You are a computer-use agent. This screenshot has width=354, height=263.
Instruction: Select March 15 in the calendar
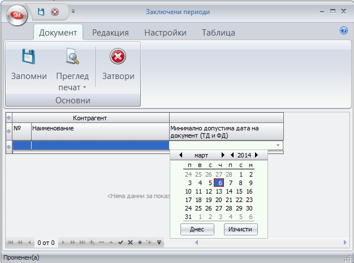(239, 191)
